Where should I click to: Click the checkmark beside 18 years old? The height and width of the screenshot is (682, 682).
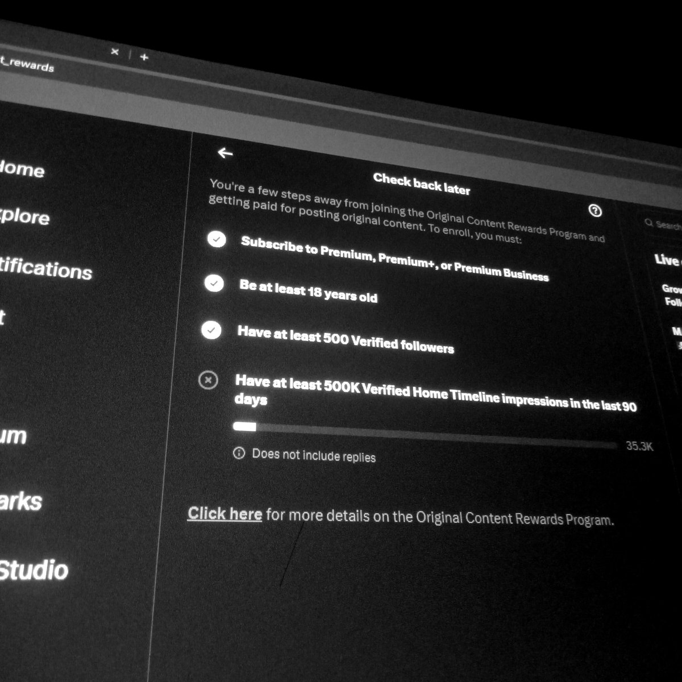tap(214, 283)
